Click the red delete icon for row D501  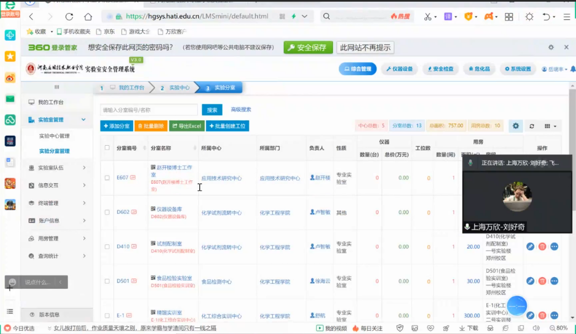pyautogui.click(x=542, y=281)
